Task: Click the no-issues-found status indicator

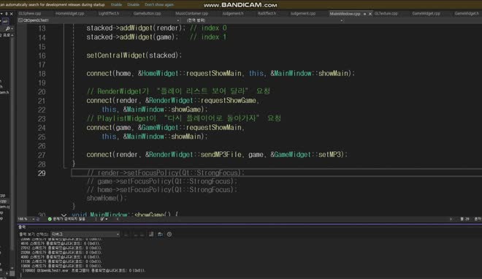Action: point(66,219)
